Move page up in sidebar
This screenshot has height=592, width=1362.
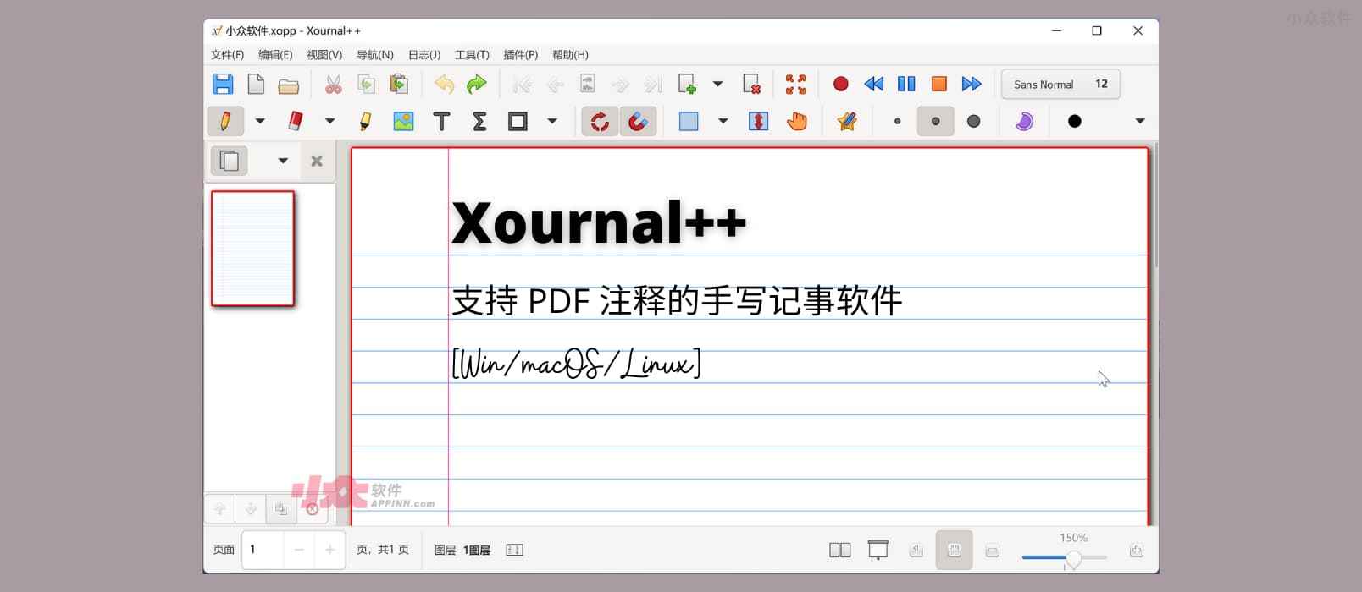pos(219,509)
